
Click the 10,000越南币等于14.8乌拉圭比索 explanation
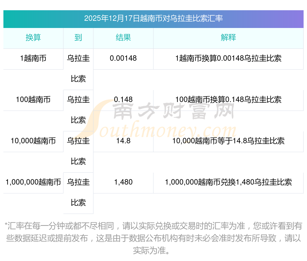pyautogui.click(x=228, y=141)
